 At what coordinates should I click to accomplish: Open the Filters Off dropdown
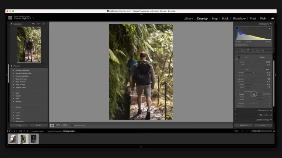[x=262, y=131]
